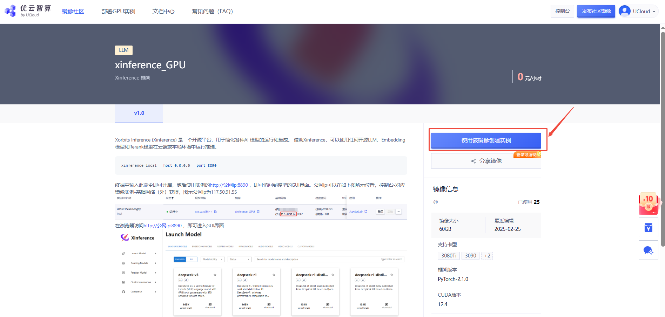The image size is (665, 317).
Task: Open the chat support icon
Action: coord(649,250)
